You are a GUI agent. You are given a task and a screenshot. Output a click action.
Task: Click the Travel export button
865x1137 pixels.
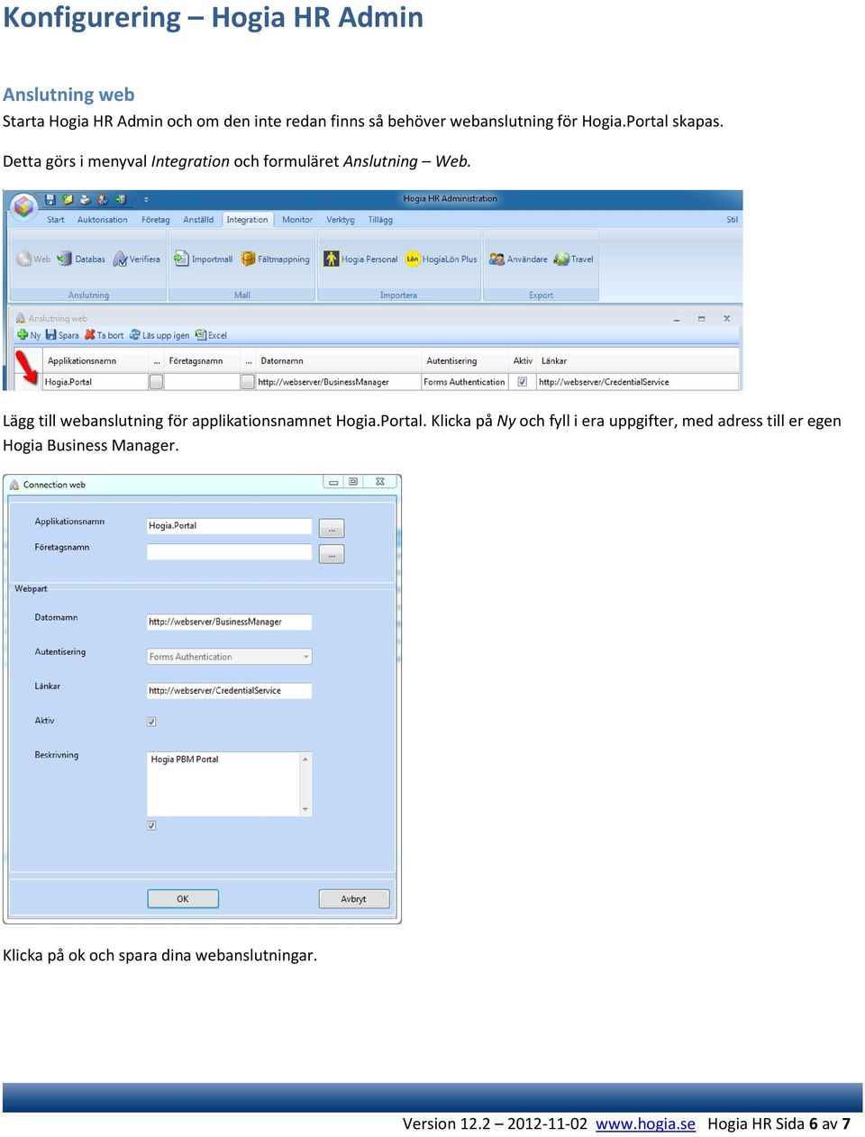click(x=574, y=259)
